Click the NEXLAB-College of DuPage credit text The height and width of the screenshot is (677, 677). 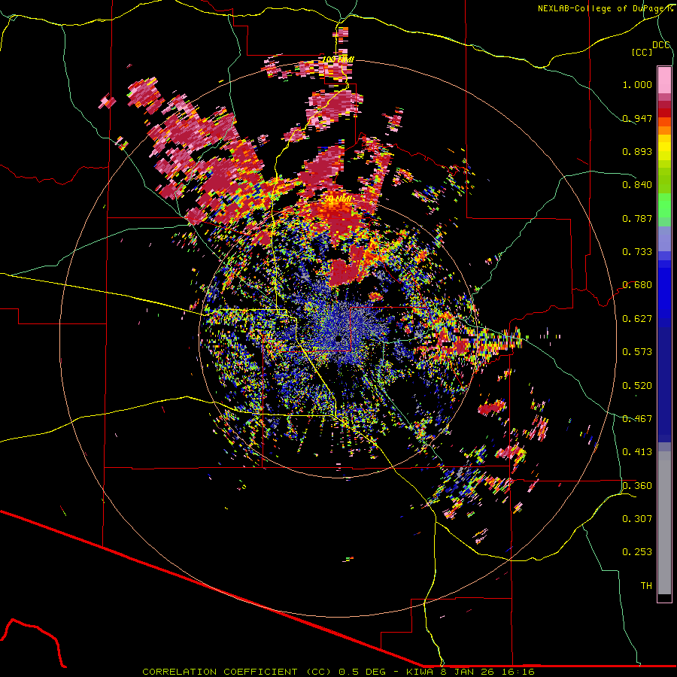pos(605,8)
